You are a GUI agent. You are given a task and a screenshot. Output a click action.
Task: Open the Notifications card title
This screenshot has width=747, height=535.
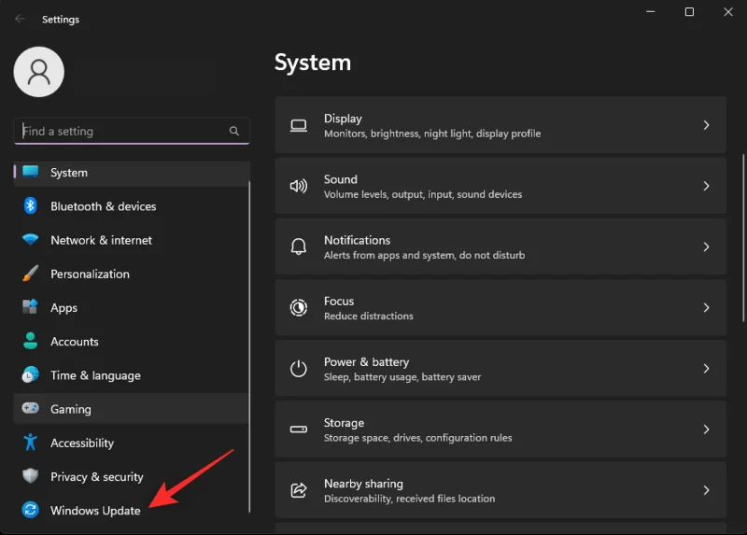click(x=357, y=240)
